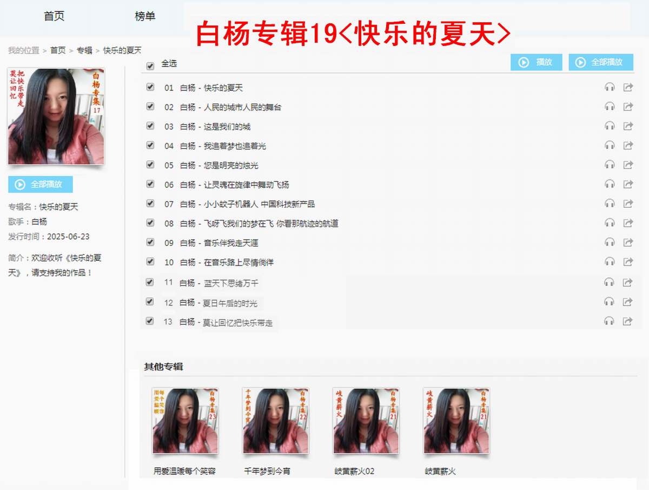Open album thumbnail 千年梦到今宵
Viewport: 649px width, 490px height.
[276, 421]
